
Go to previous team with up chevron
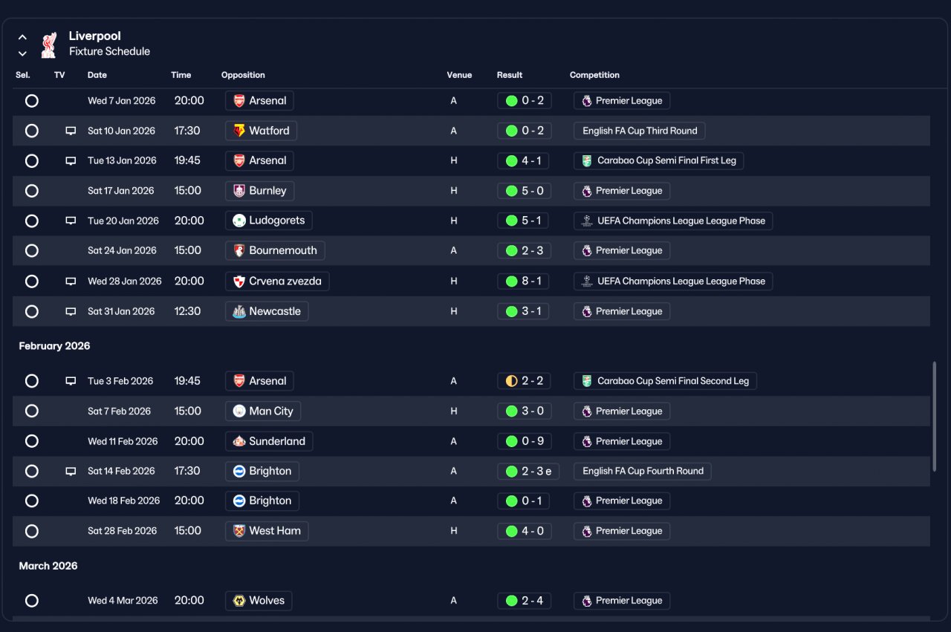[22, 37]
